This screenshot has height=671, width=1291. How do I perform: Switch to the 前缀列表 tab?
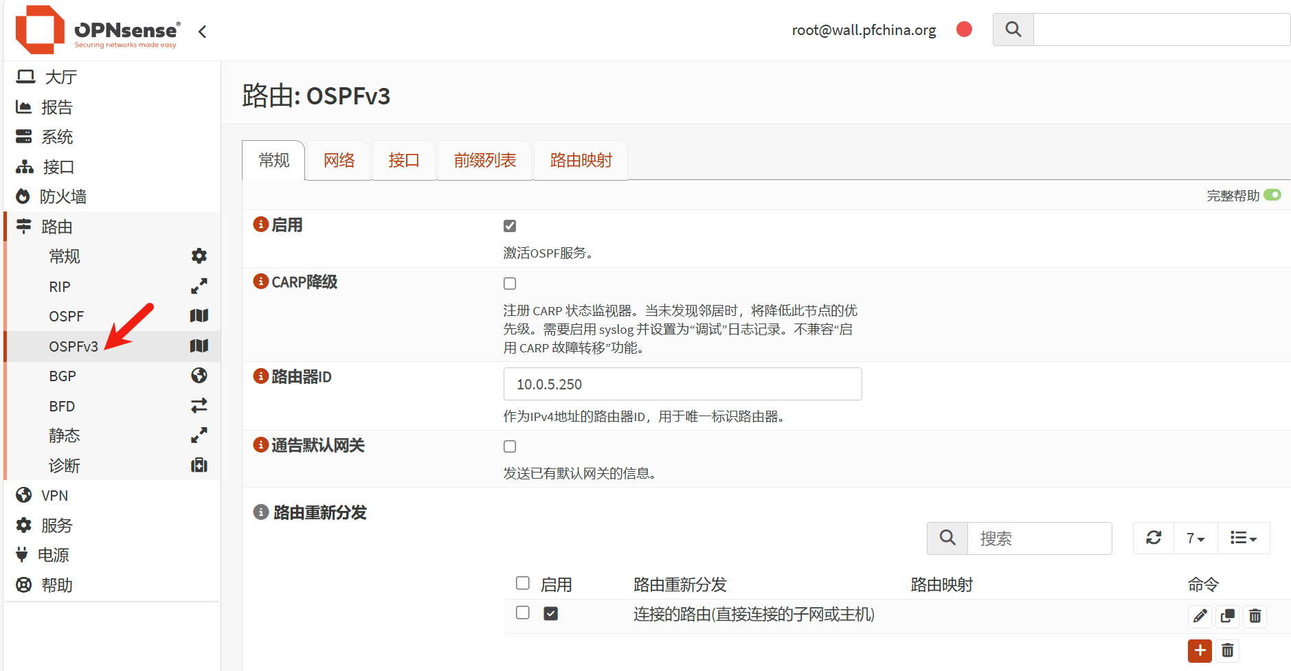point(484,161)
